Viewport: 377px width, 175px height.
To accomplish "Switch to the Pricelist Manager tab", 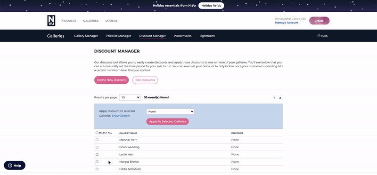I will 119,36.
